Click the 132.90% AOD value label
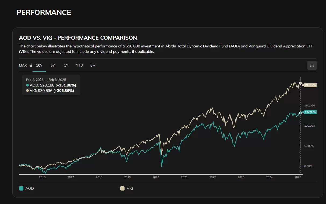Screen dimensions: 326x204 (310, 112)
